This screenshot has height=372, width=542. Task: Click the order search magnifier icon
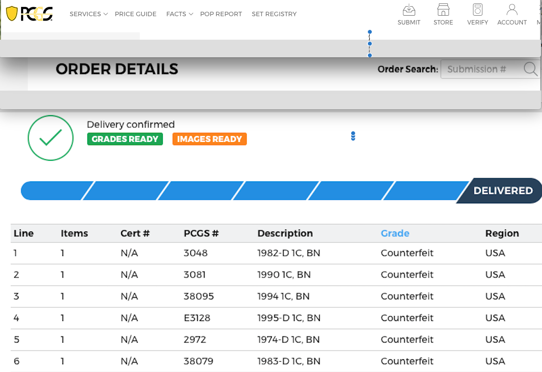pos(530,69)
